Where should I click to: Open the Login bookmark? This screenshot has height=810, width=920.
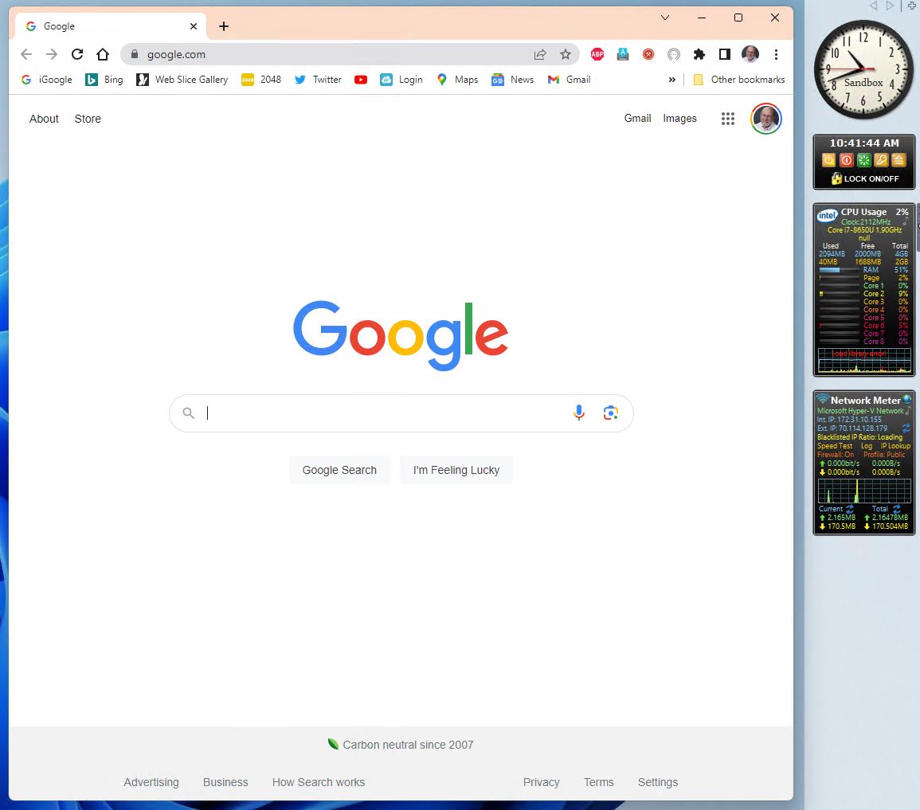[x=401, y=80]
